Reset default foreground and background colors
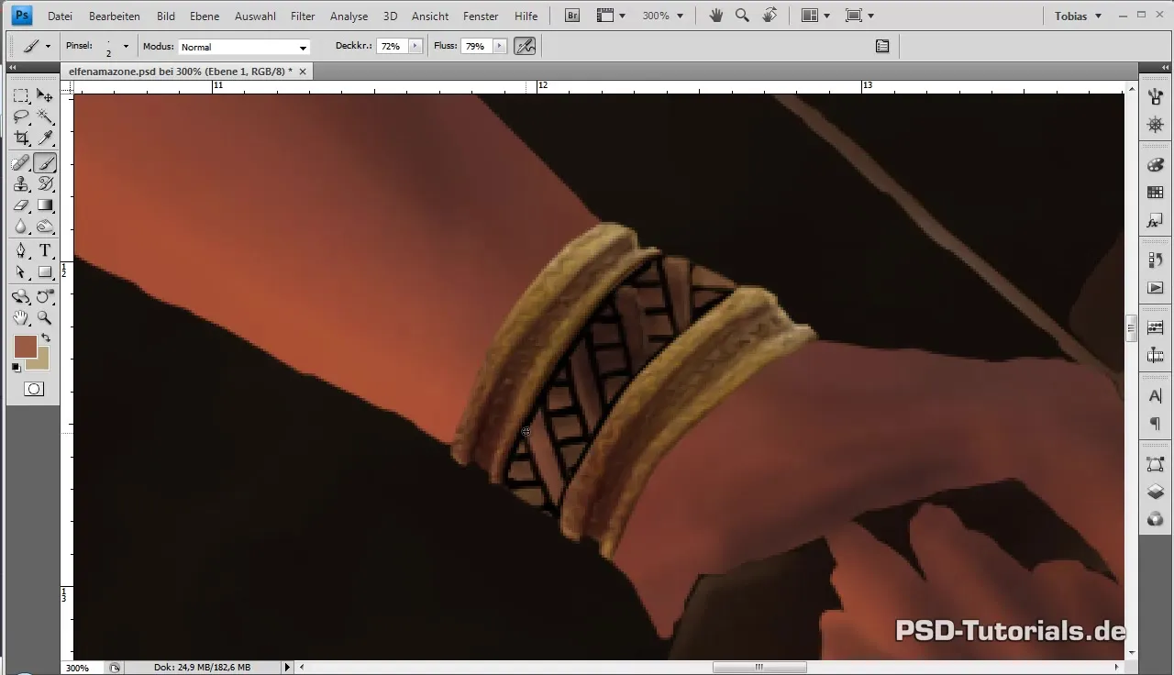 click(x=16, y=368)
